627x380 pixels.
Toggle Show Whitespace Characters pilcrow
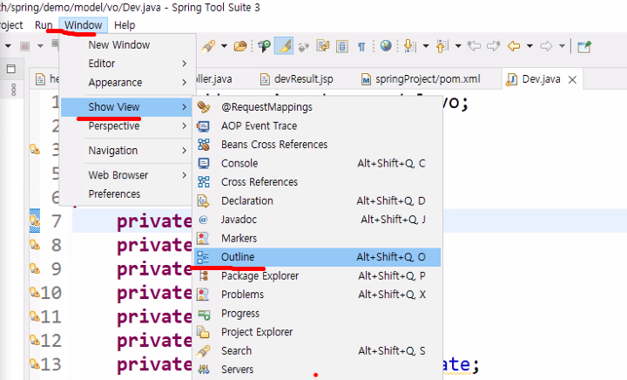click(x=361, y=47)
